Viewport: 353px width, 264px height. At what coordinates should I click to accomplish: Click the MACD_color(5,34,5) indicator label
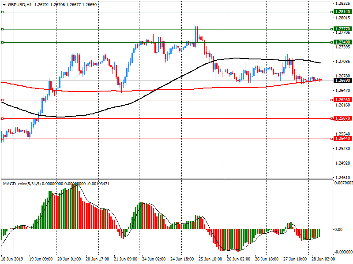tap(22, 184)
